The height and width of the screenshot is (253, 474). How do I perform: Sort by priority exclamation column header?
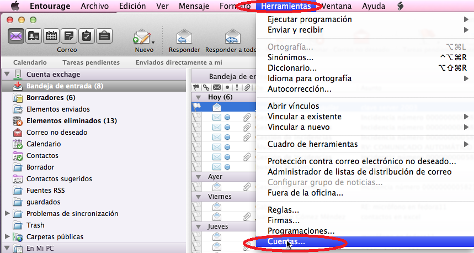(x=237, y=88)
